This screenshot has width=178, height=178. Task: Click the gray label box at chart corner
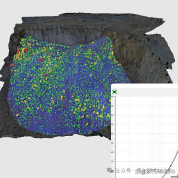[174, 177]
